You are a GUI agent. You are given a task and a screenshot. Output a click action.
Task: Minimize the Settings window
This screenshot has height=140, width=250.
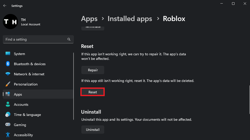point(222,4)
